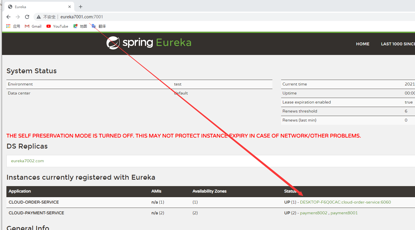This screenshot has height=230, width=415.
Task: Click the browser forward arrow button
Action: (18, 17)
